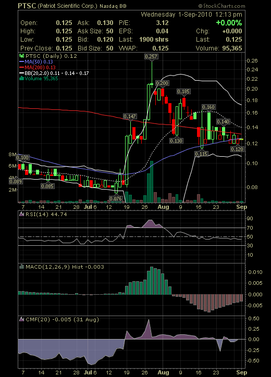The image size is (271, 377).
Task: Click the 0.010 MACD axis label
Action: (x=255, y=272)
